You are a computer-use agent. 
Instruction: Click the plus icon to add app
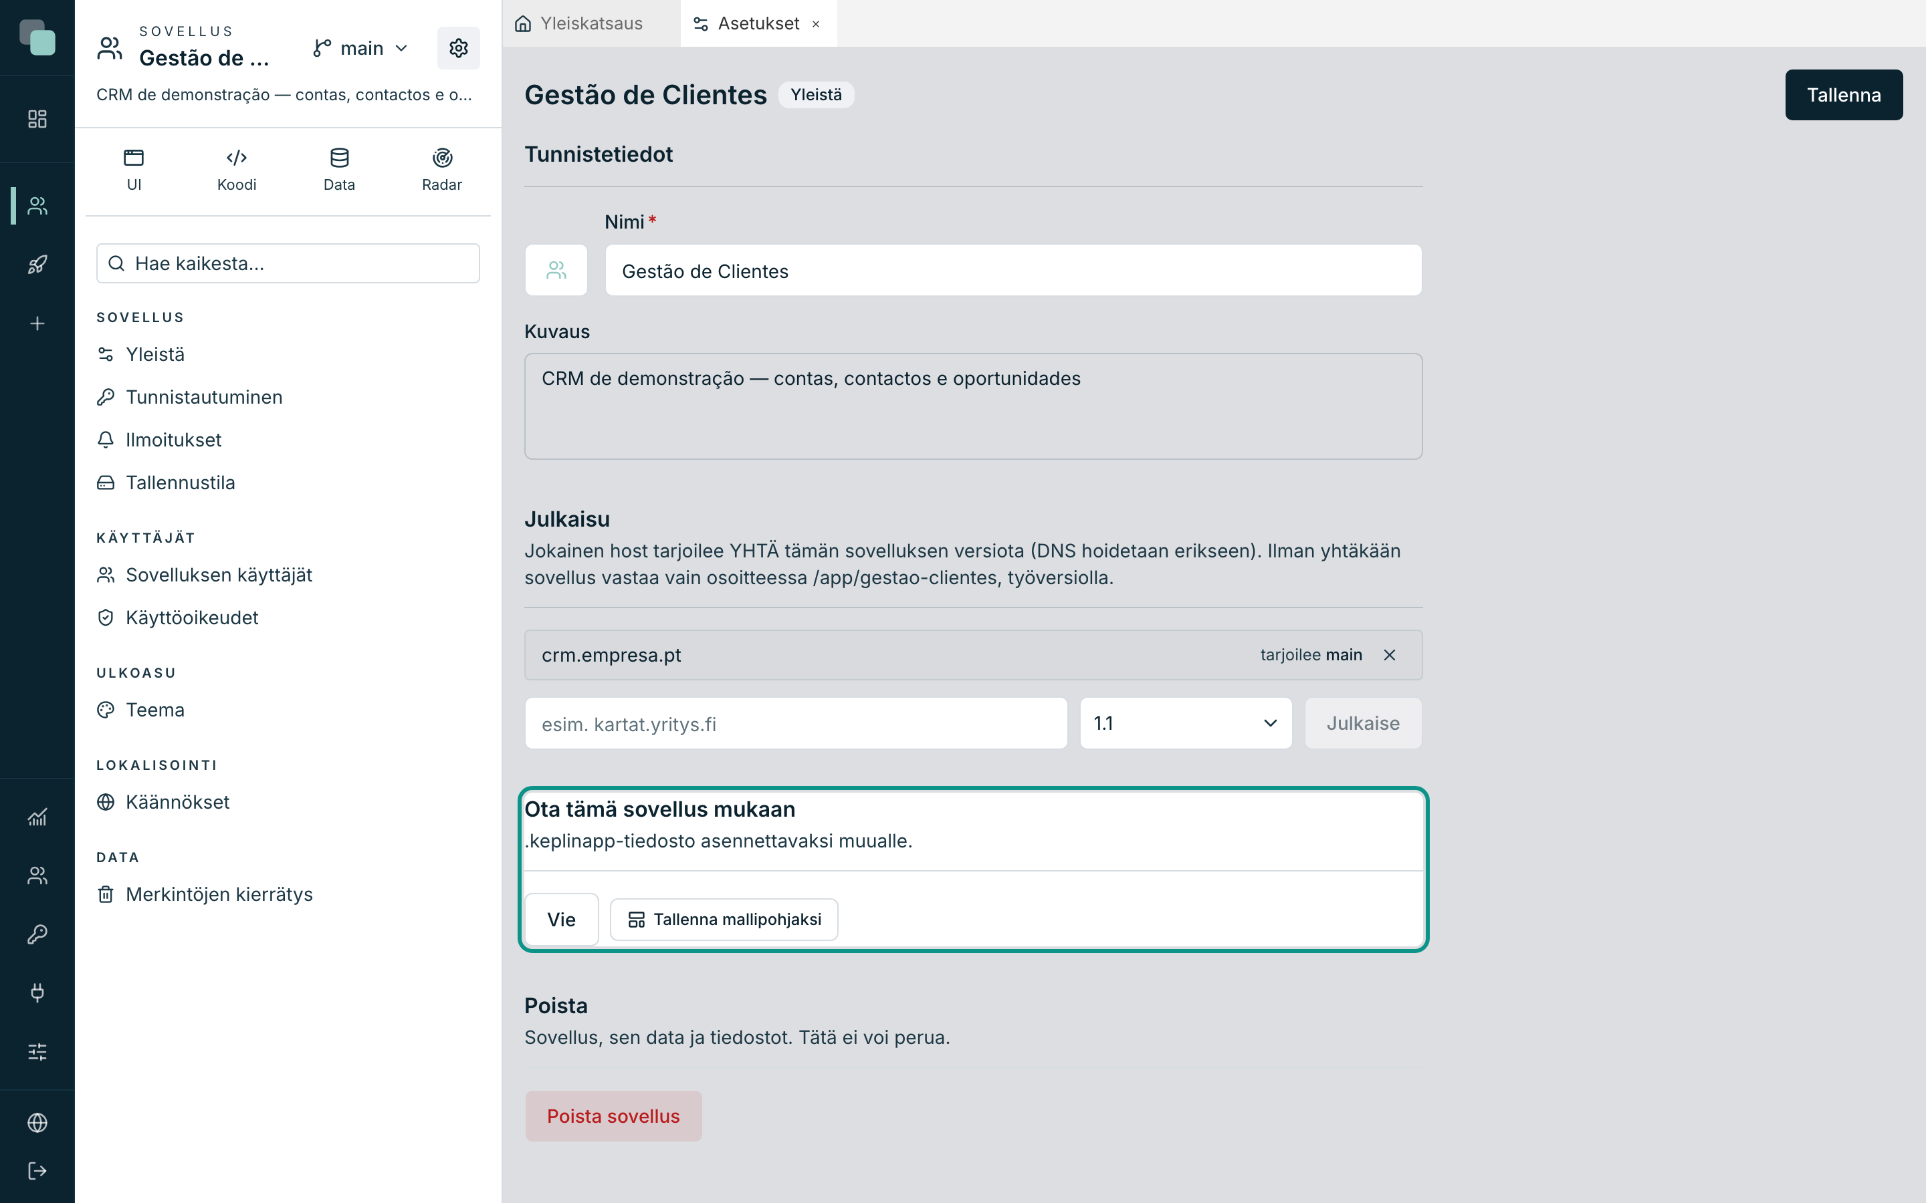(37, 323)
